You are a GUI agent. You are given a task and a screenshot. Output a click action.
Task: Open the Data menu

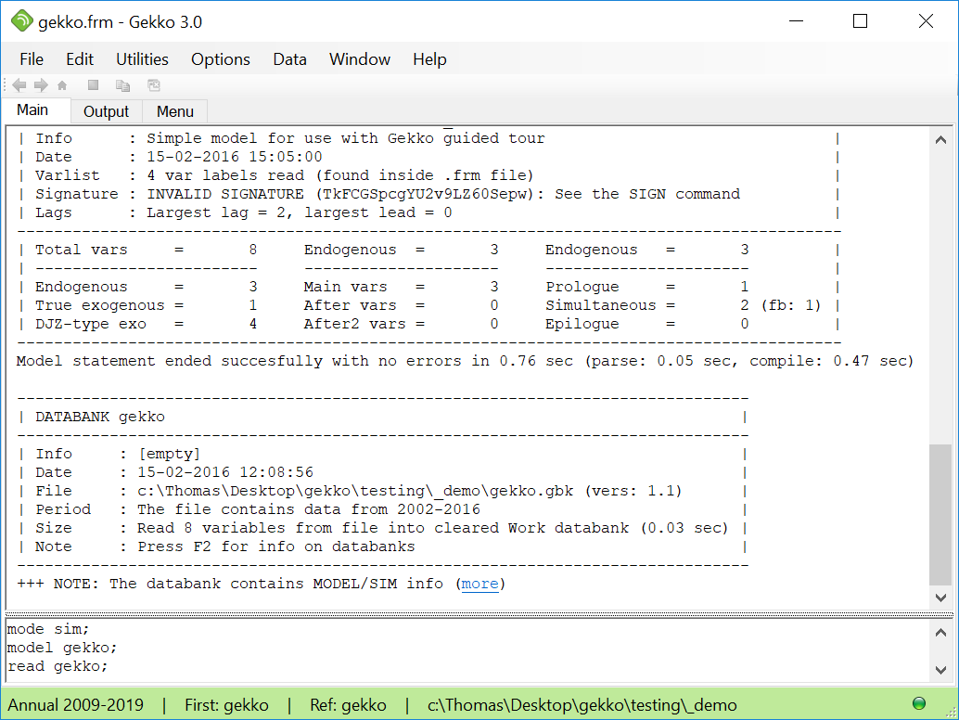[x=289, y=58]
